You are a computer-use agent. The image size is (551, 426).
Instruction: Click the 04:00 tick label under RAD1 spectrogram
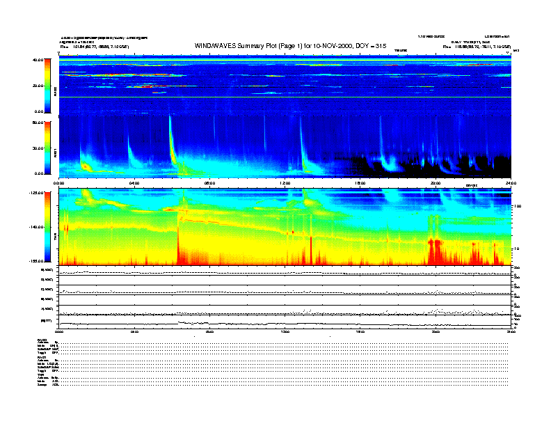tap(134, 183)
